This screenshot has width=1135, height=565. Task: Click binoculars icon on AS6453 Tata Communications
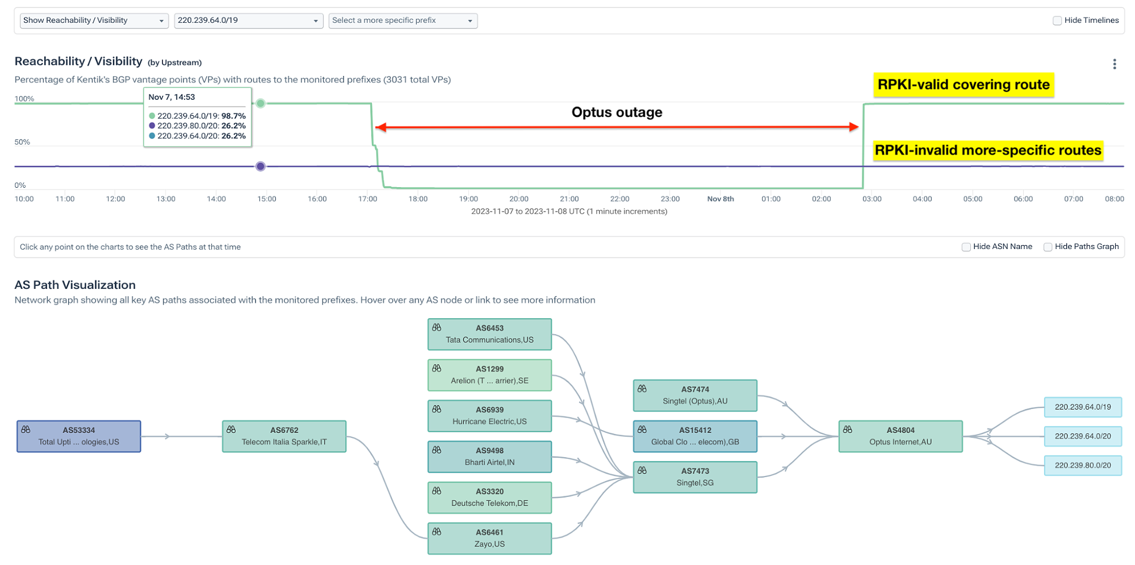point(437,327)
